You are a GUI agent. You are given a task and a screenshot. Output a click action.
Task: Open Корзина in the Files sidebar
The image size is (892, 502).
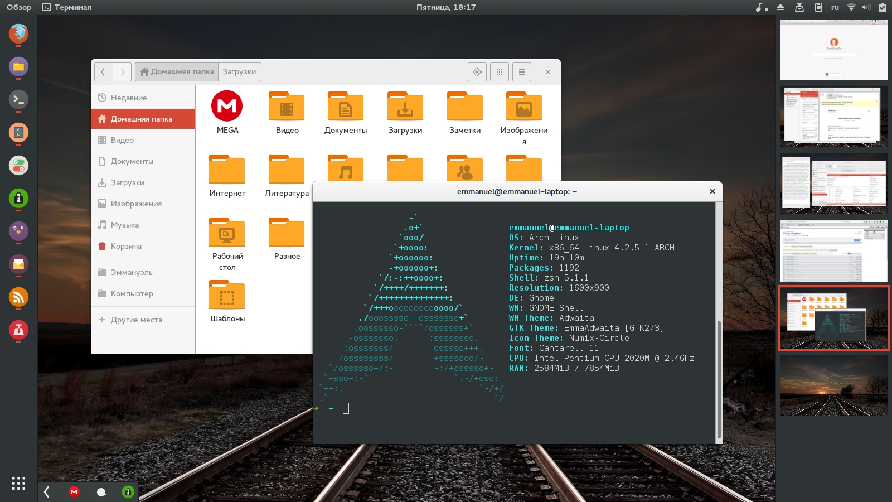pyautogui.click(x=143, y=246)
